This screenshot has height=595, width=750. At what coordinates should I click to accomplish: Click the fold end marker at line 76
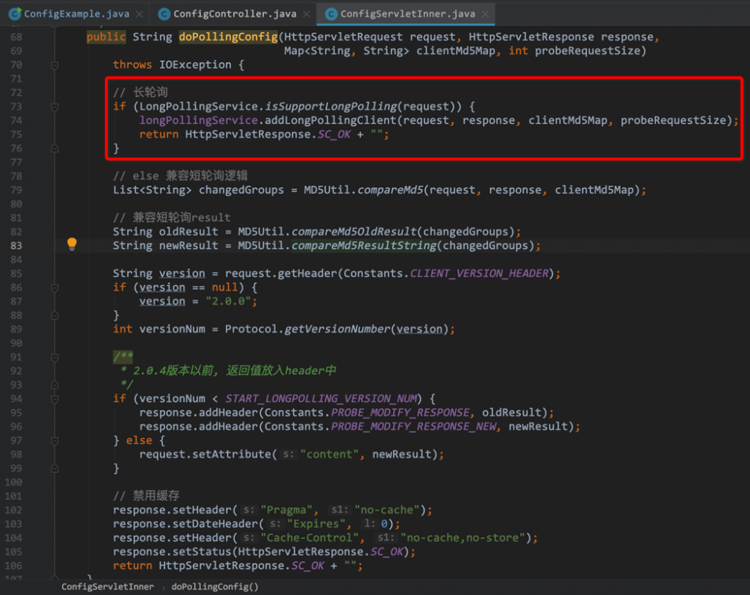(55, 149)
